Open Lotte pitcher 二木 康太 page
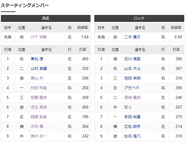This screenshot has width=186, height=143. point(132,37)
